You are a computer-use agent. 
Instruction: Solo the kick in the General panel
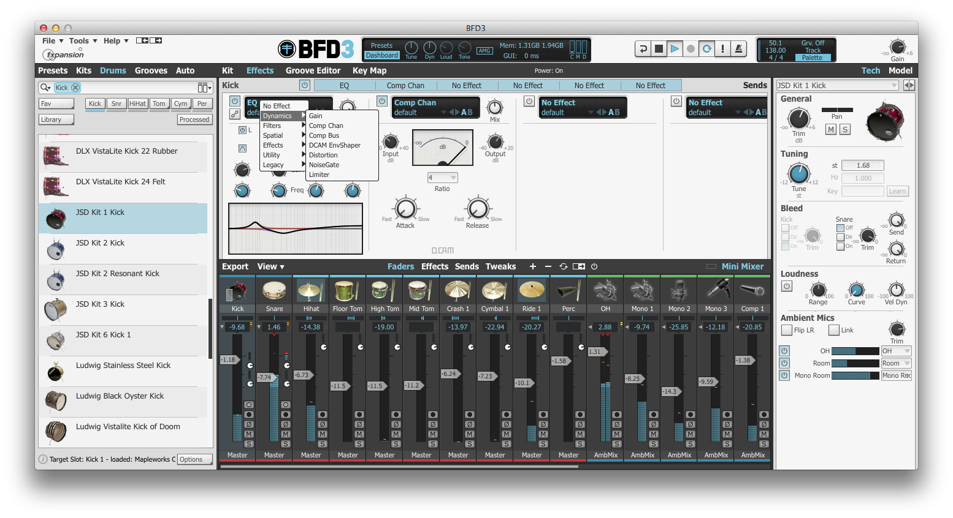tap(845, 129)
